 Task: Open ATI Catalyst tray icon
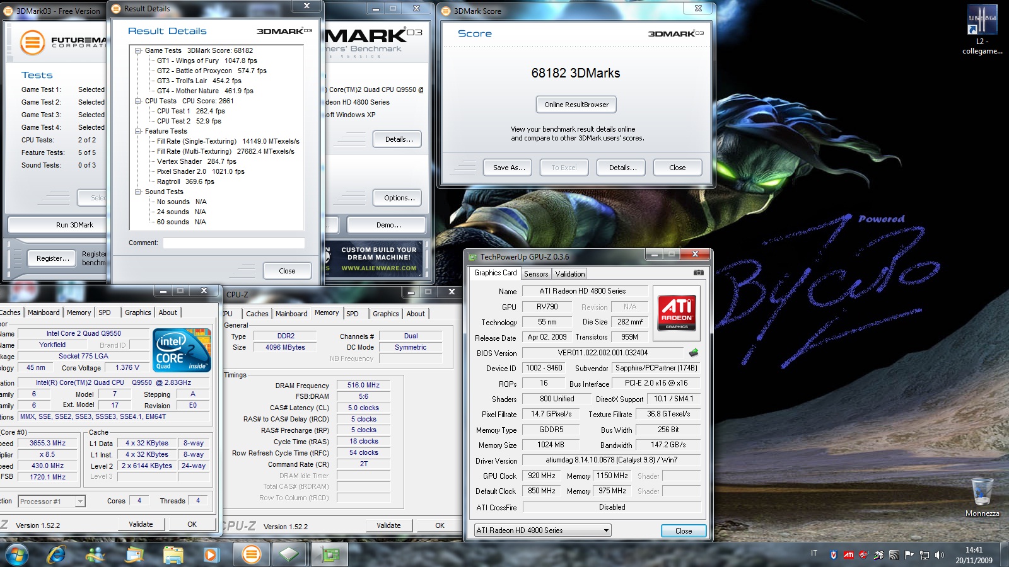[x=849, y=555]
